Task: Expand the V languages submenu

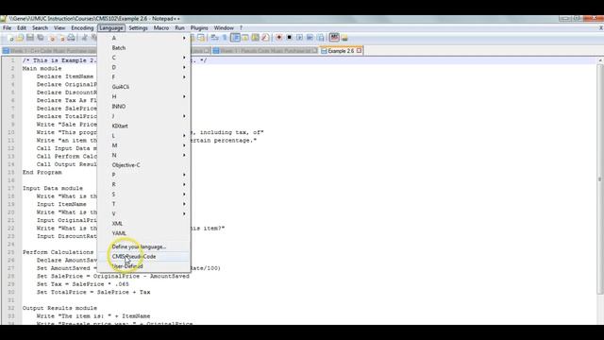Action: [143, 213]
